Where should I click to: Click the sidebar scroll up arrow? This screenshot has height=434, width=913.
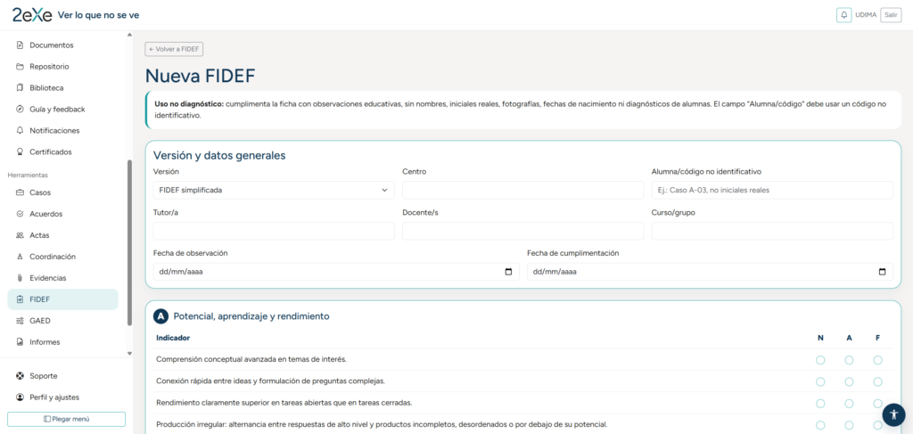pos(129,35)
